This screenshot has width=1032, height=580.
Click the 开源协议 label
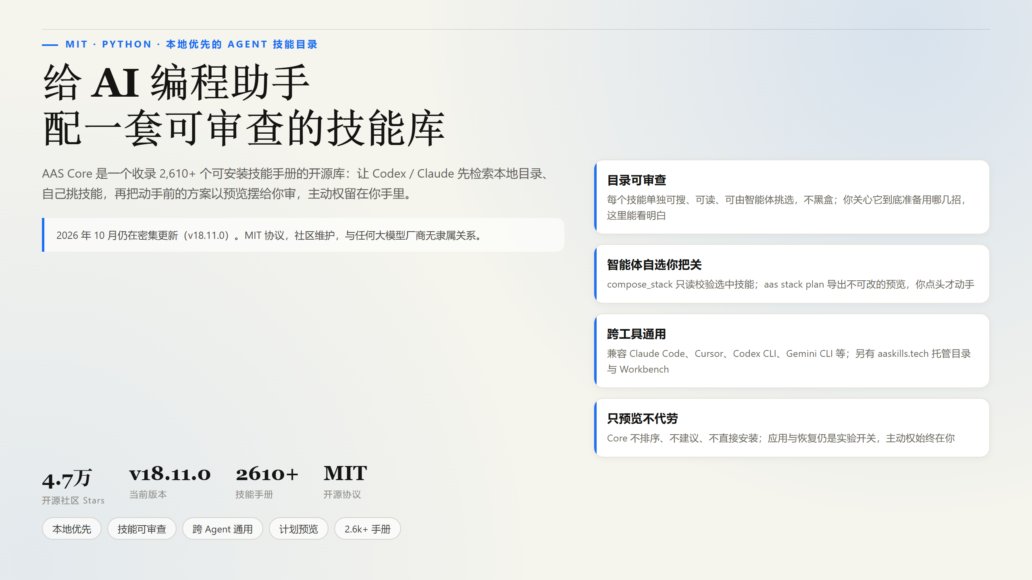point(342,494)
